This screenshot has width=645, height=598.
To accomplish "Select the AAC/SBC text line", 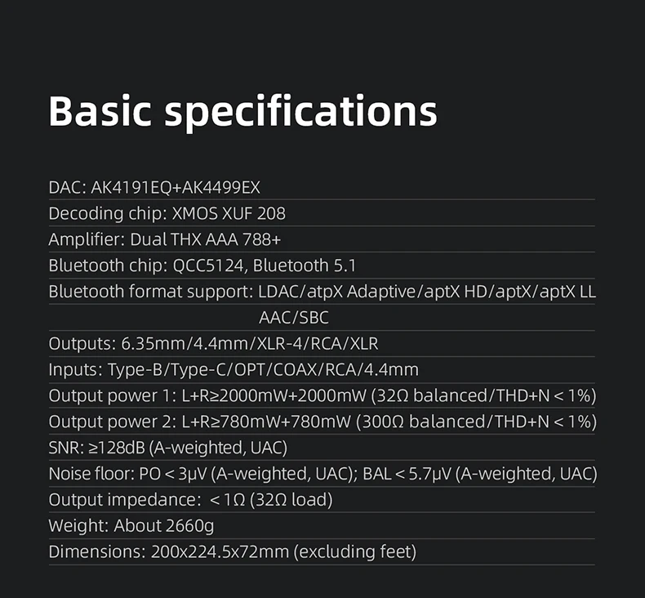I will coord(294,318).
